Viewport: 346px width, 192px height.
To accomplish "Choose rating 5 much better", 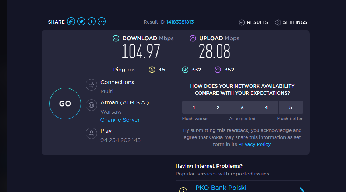I will (x=290, y=107).
